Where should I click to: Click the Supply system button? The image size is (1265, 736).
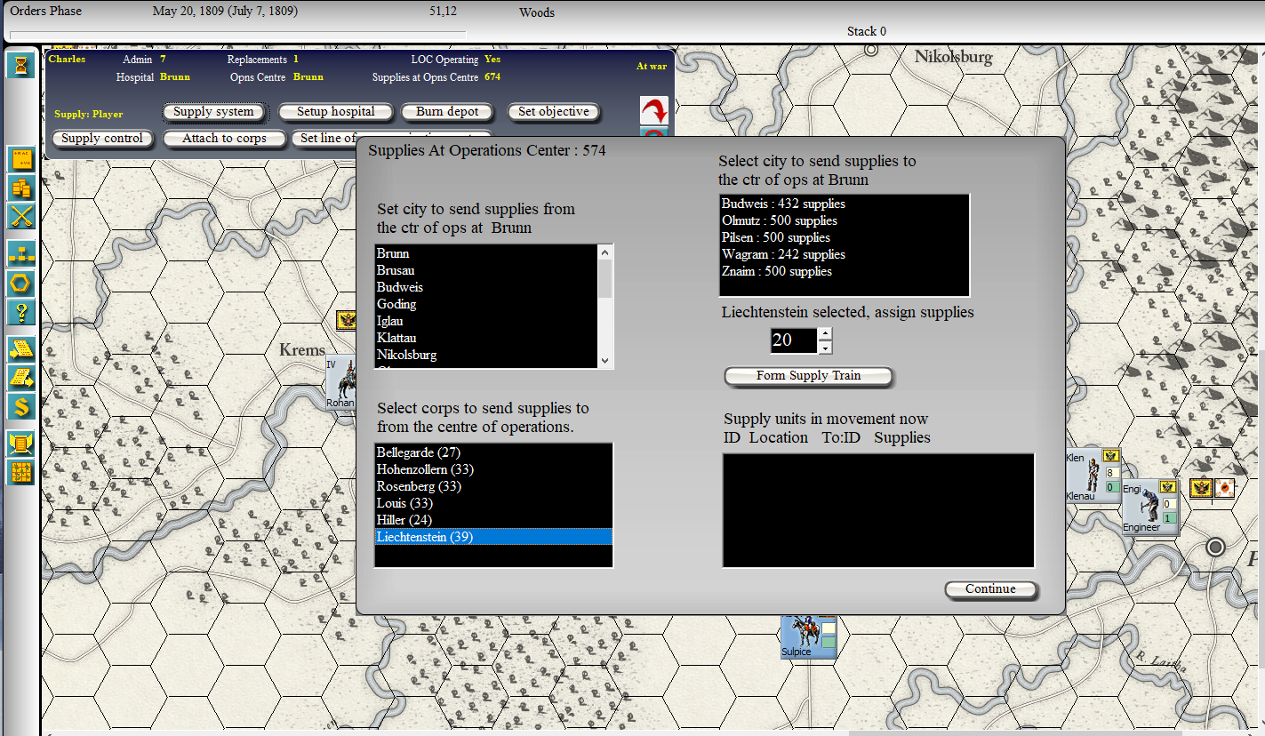(213, 112)
